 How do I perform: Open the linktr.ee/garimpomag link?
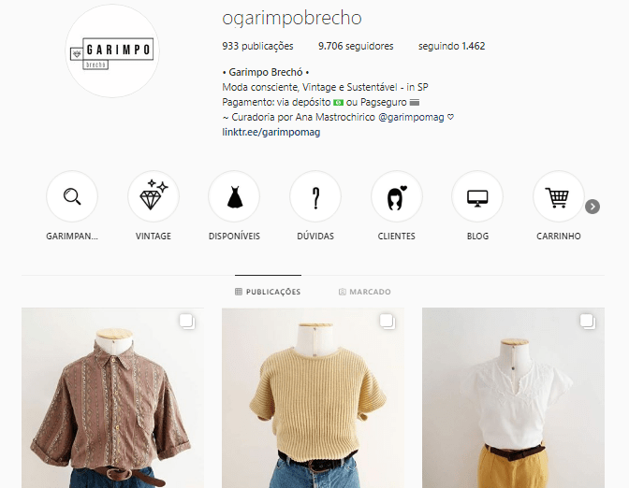(x=271, y=132)
